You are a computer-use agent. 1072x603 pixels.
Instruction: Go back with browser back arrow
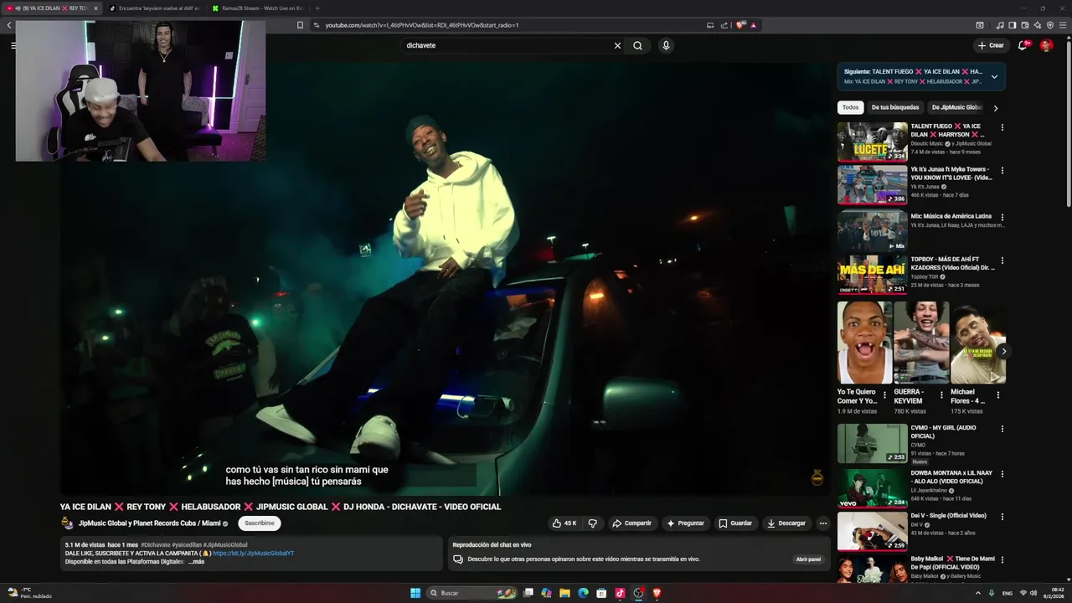[x=9, y=25]
